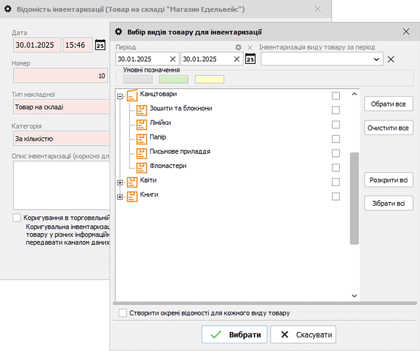The width and height of the screenshot is (420, 351).
Task: Click the period settings gear icon
Action: click(238, 47)
